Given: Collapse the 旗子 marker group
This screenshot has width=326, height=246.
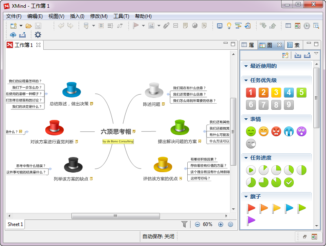Looking at the screenshot, I should [246, 197].
